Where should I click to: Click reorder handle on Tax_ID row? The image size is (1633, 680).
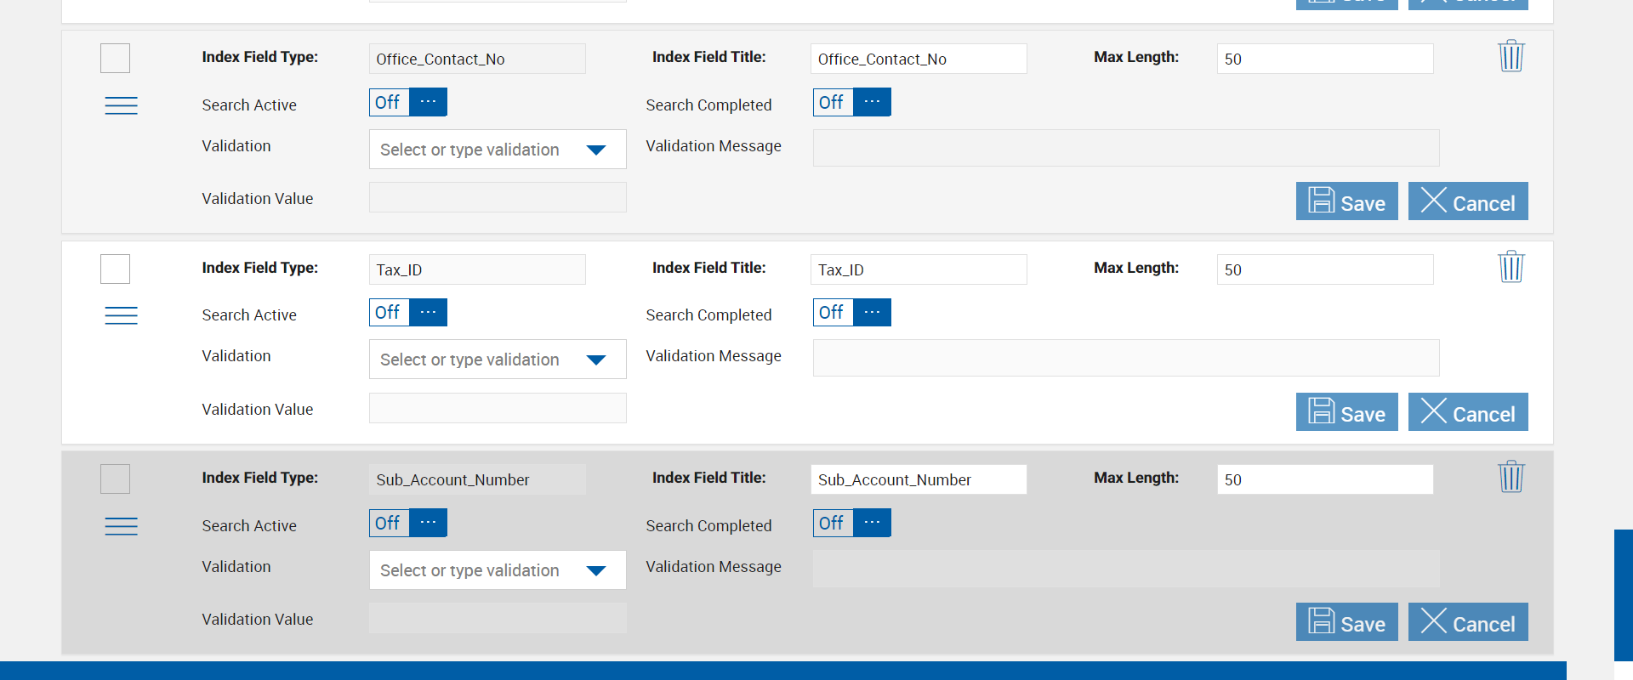(x=121, y=315)
